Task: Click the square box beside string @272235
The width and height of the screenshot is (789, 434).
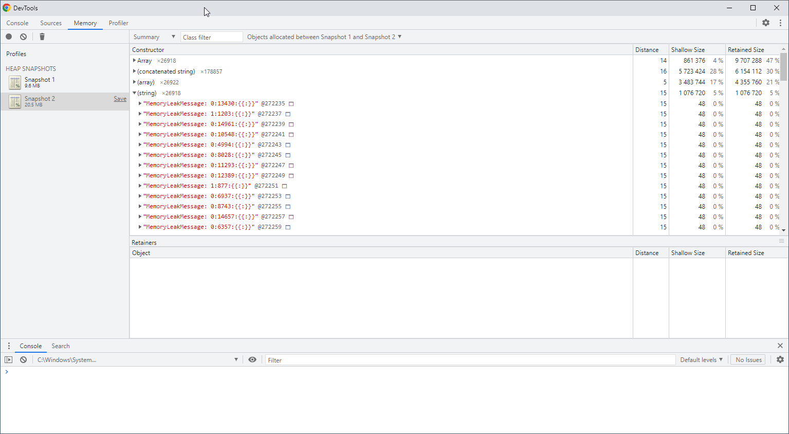Action: click(291, 104)
